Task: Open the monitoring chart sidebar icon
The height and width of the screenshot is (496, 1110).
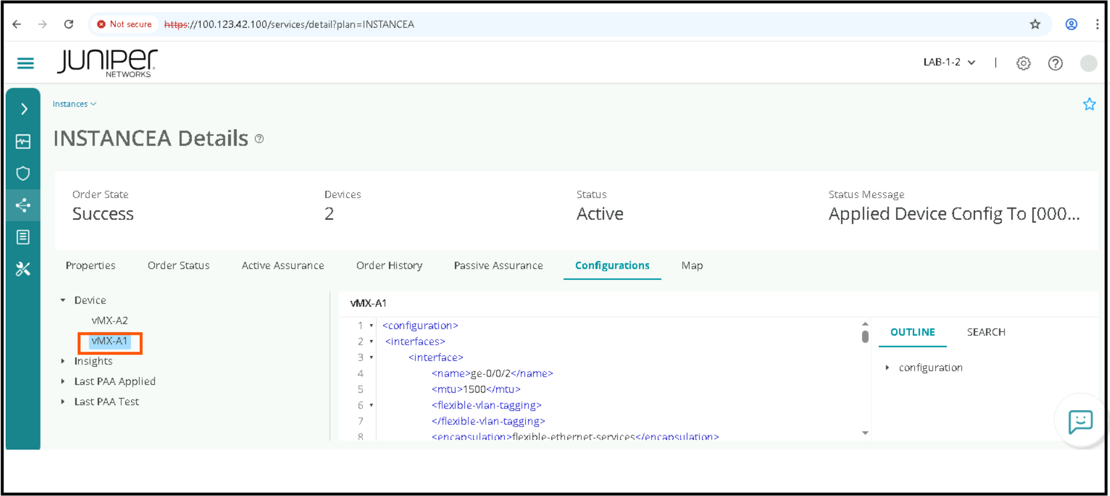Action: click(x=23, y=141)
